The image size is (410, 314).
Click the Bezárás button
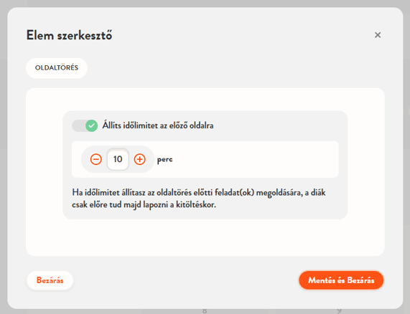50,280
